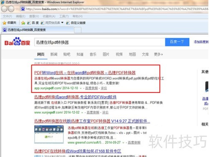Viewport: 209px width, 157px height.
Task: Open the 自定义链接 favorites bar link
Action: 76,23
